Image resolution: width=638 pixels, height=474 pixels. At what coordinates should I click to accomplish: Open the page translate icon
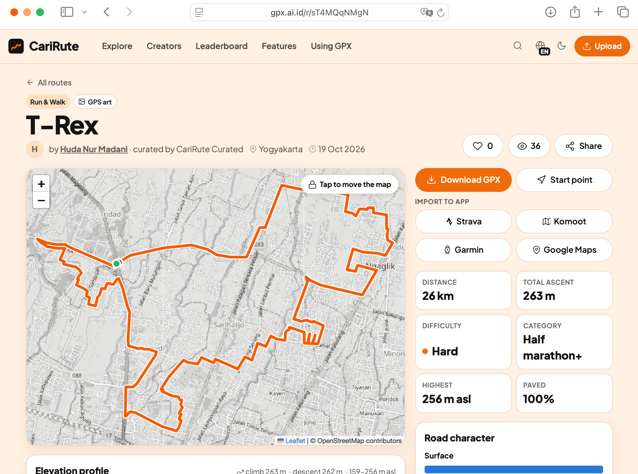[426, 12]
